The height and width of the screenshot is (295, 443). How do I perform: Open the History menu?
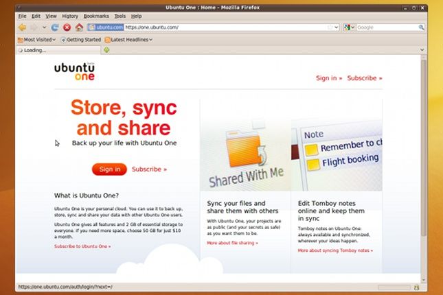70,16
